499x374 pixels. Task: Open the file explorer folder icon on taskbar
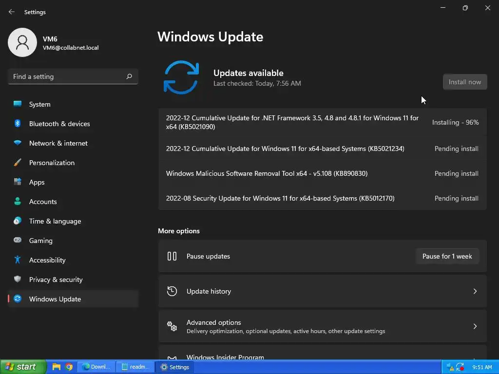[x=57, y=367]
